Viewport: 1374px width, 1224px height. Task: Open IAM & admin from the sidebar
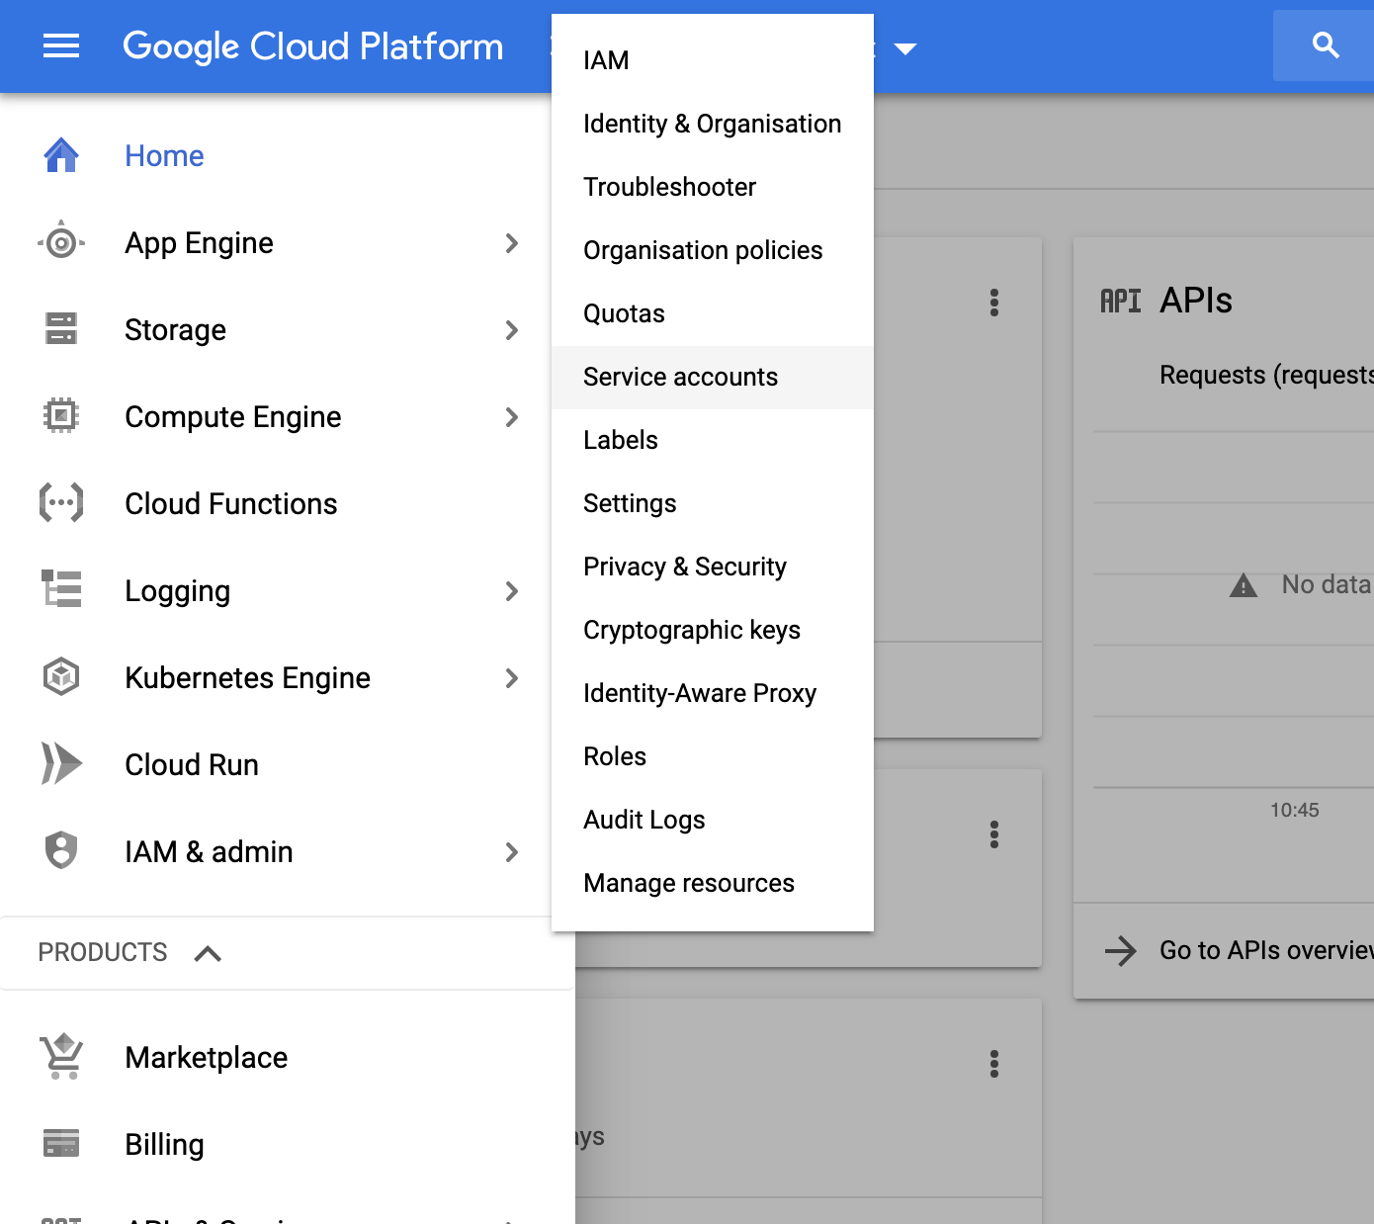click(x=209, y=851)
